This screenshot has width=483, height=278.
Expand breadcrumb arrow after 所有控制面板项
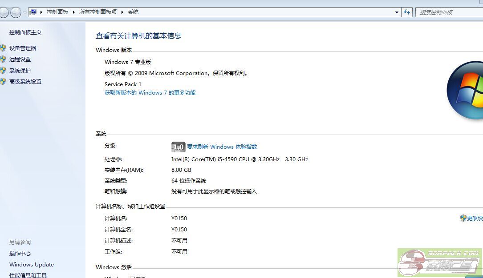(122, 12)
